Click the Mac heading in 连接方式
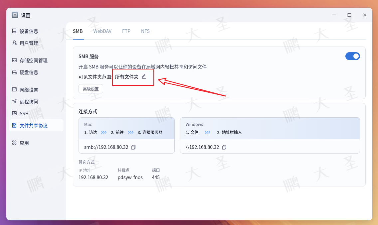The width and height of the screenshot is (378, 225). (88, 125)
